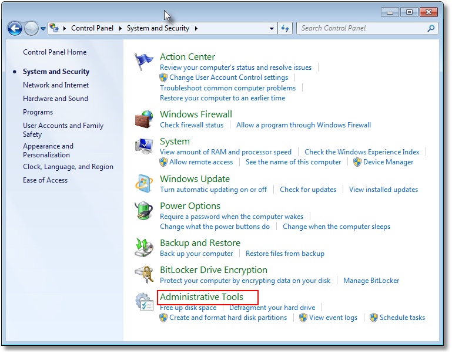The width and height of the screenshot is (452, 354).
Task: Click the search magnifier icon
Action: (431, 28)
